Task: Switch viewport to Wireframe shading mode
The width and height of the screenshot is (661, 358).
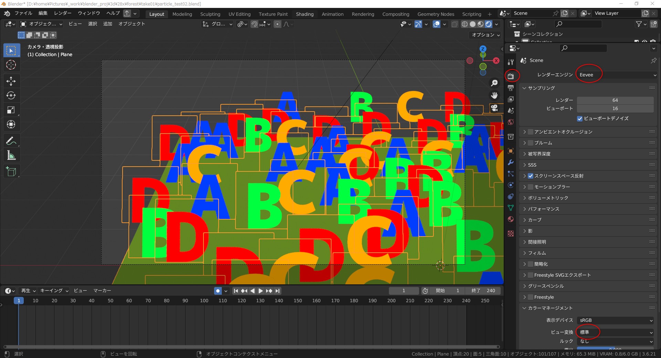Action: click(x=464, y=24)
